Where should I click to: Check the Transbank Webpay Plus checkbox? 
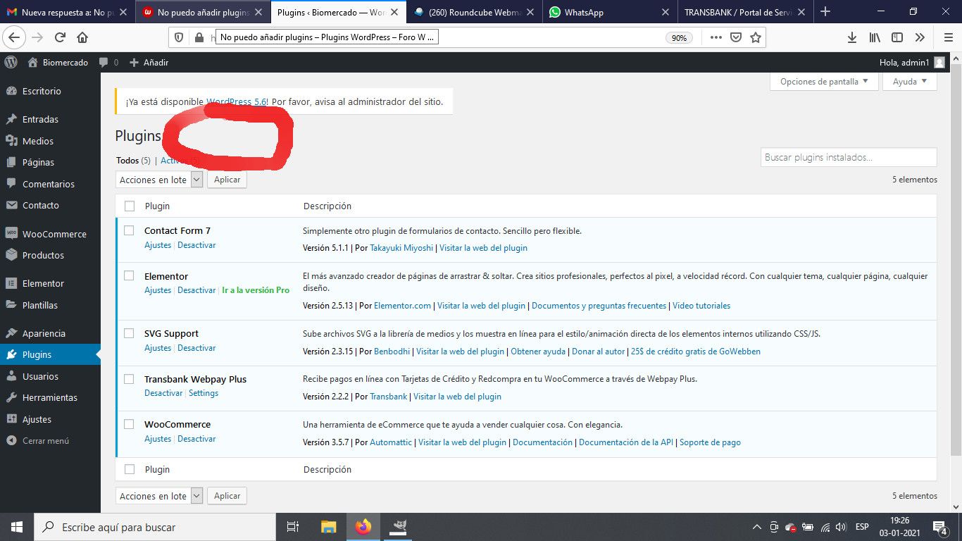(129, 379)
